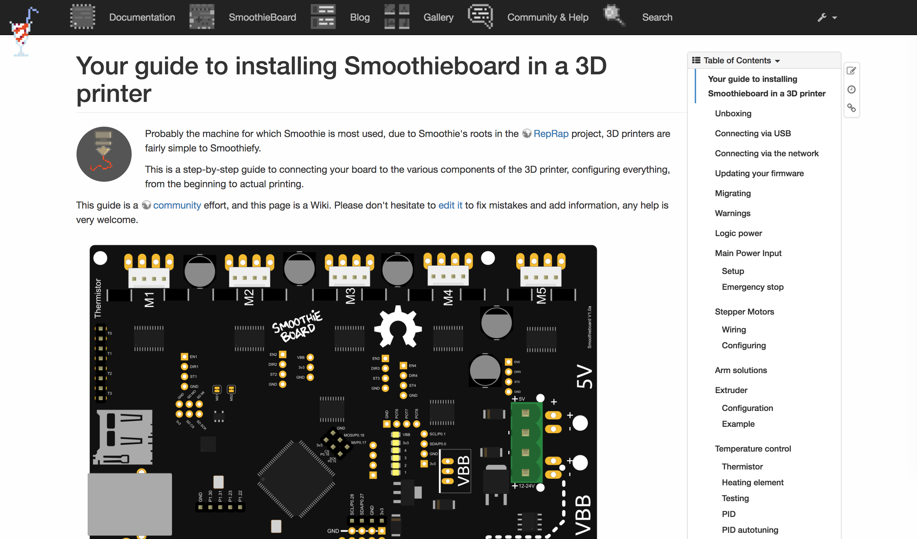Click the Community & Help chat bubble icon
Viewport: 917px width, 539px height.
(480, 17)
